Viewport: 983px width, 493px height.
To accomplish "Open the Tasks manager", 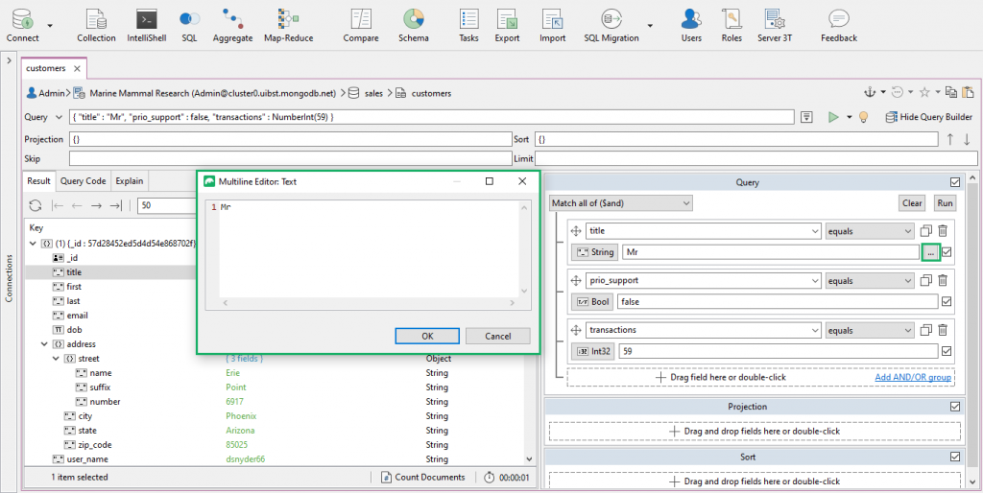I will pyautogui.click(x=468, y=25).
